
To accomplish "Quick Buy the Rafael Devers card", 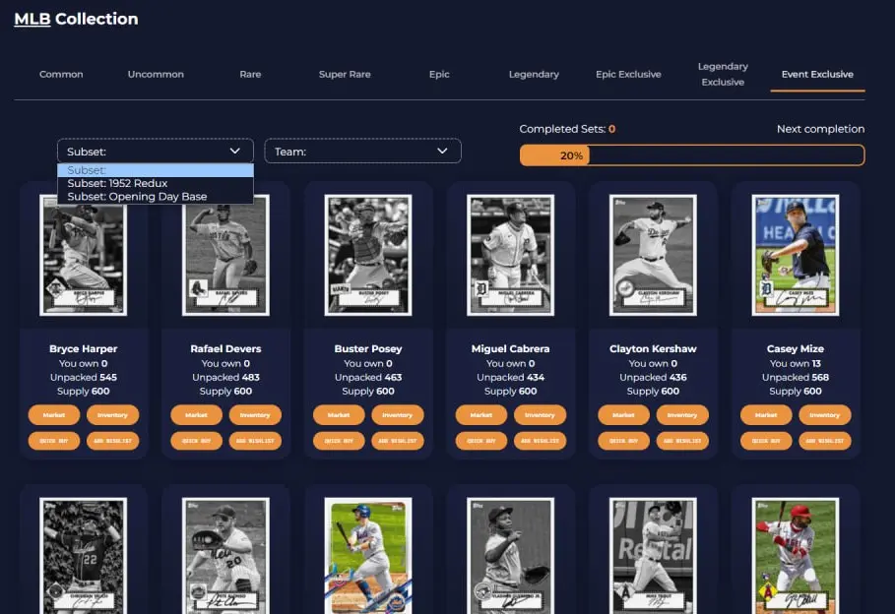I will [196, 441].
